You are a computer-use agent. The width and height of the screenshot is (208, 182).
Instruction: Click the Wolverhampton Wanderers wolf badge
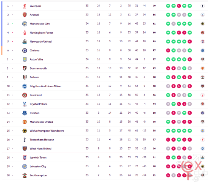tap(25, 131)
